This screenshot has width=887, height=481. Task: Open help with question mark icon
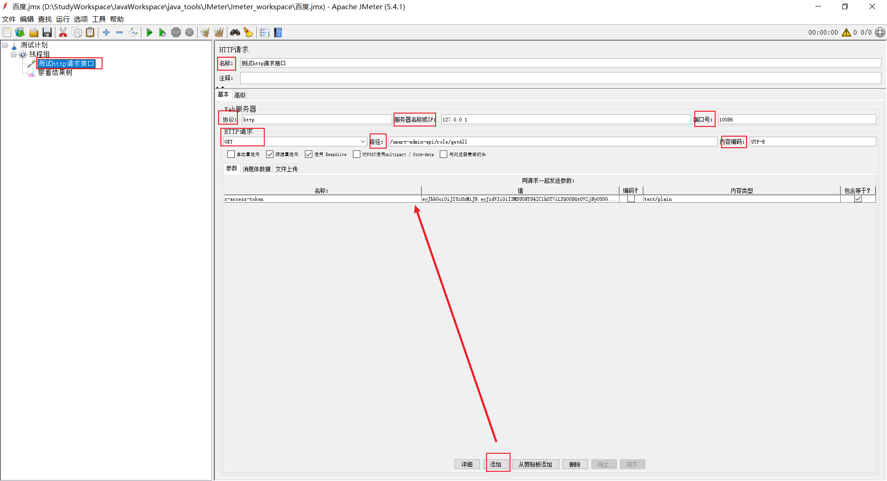278,32
